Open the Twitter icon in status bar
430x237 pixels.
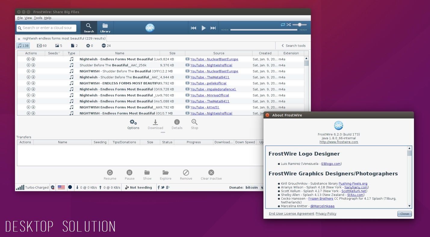[163, 187]
